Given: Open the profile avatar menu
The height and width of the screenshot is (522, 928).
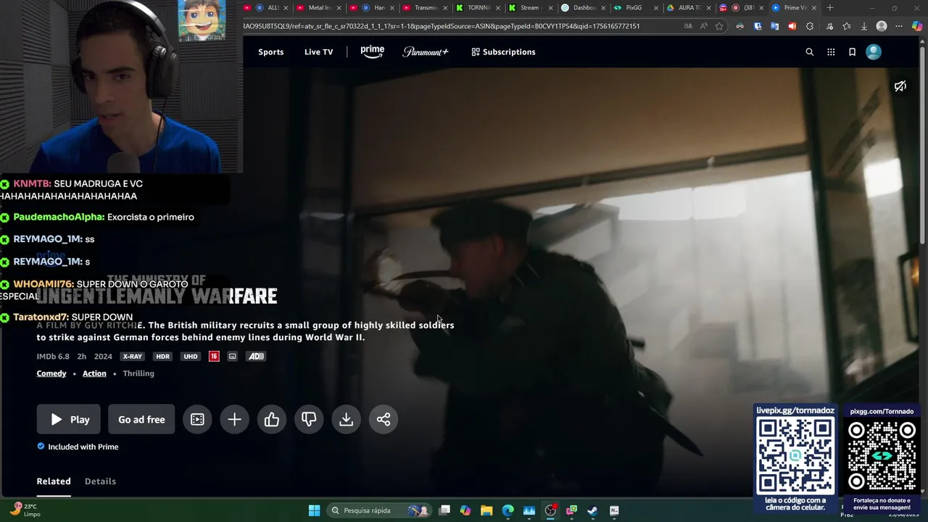Looking at the screenshot, I should (874, 52).
